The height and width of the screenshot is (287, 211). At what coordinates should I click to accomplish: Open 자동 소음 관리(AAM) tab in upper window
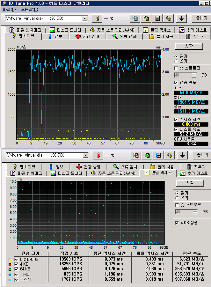click(112, 30)
